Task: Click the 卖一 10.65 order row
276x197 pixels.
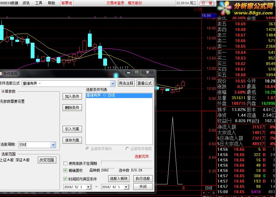Action: [x=246, y=47]
